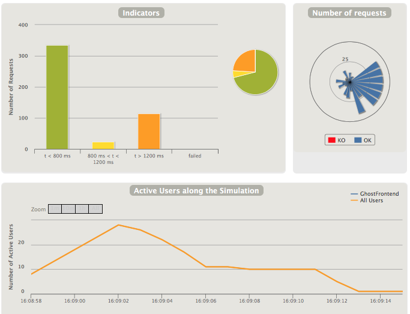This screenshot has width=410, height=314.
Task: Toggle the OK series in legend
Action: coord(363,140)
